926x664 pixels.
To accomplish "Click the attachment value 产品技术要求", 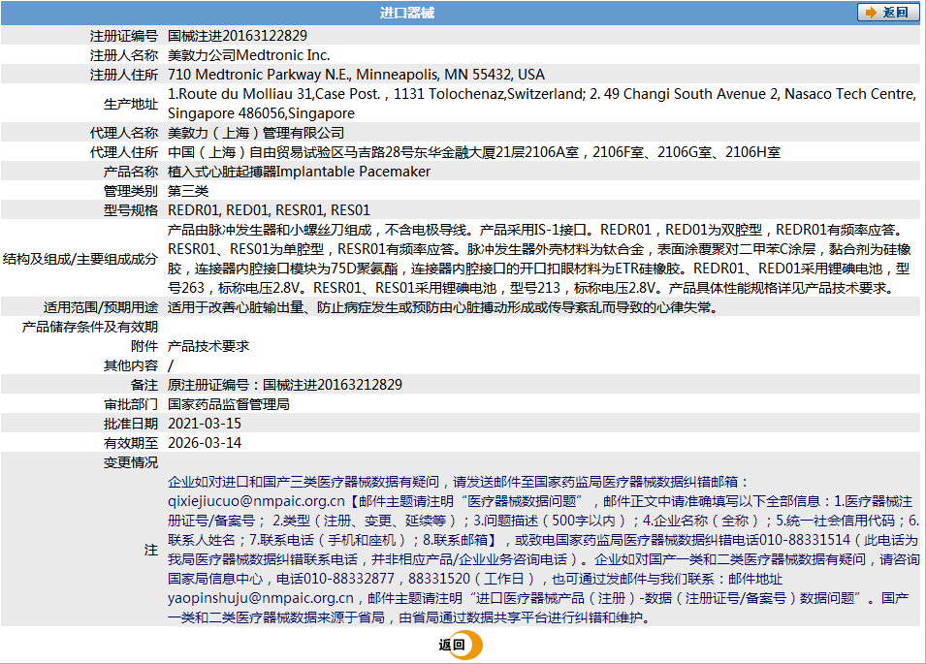I will (208, 346).
